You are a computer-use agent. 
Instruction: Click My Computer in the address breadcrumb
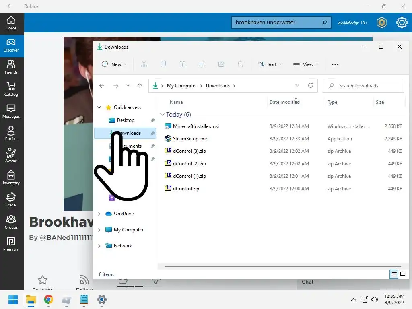point(182,86)
